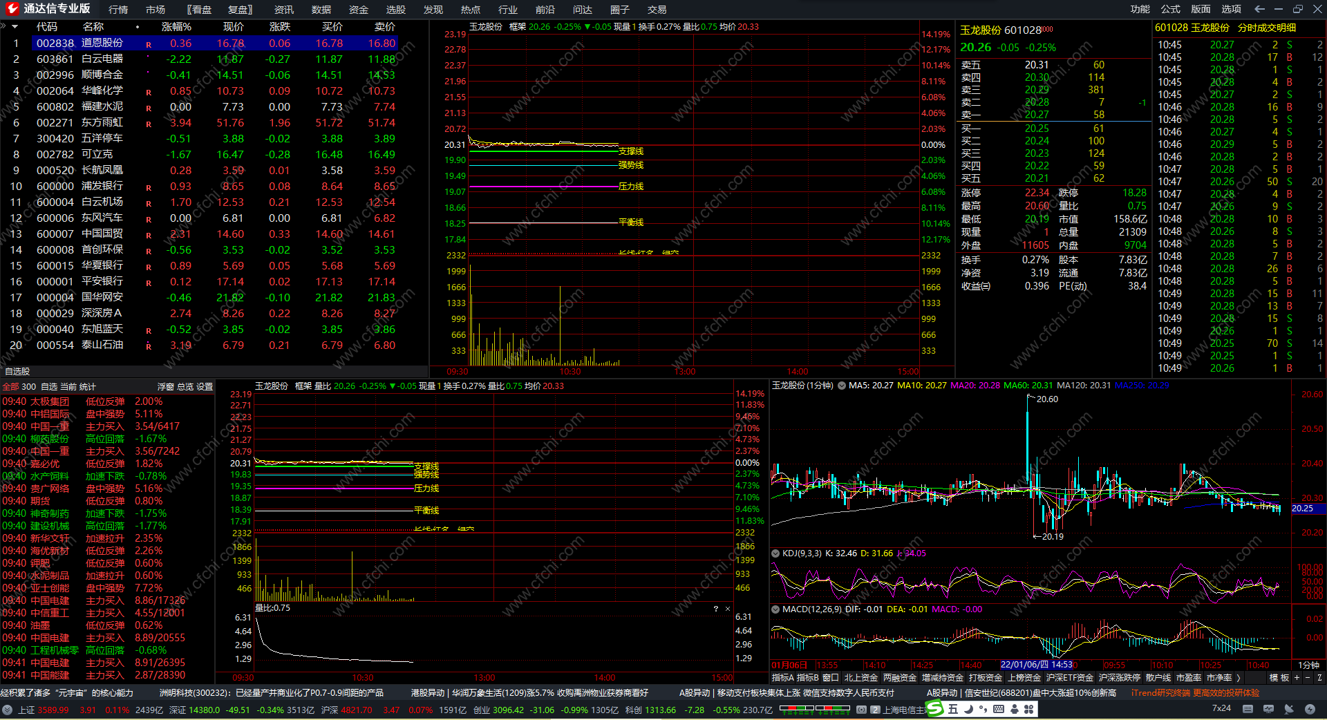1327x720 pixels.
Task: Click the double-chevron at the list's top left
Action: 3,26
